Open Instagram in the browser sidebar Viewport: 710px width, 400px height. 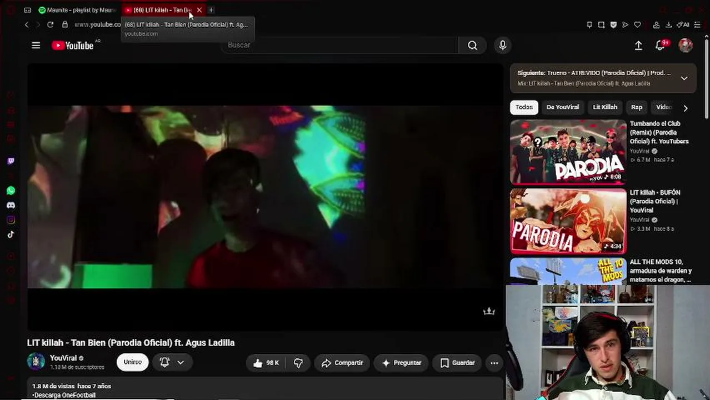tap(11, 219)
